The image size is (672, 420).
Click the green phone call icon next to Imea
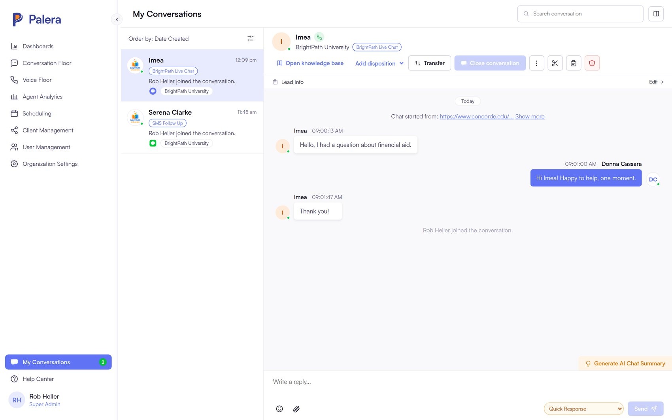[319, 37]
